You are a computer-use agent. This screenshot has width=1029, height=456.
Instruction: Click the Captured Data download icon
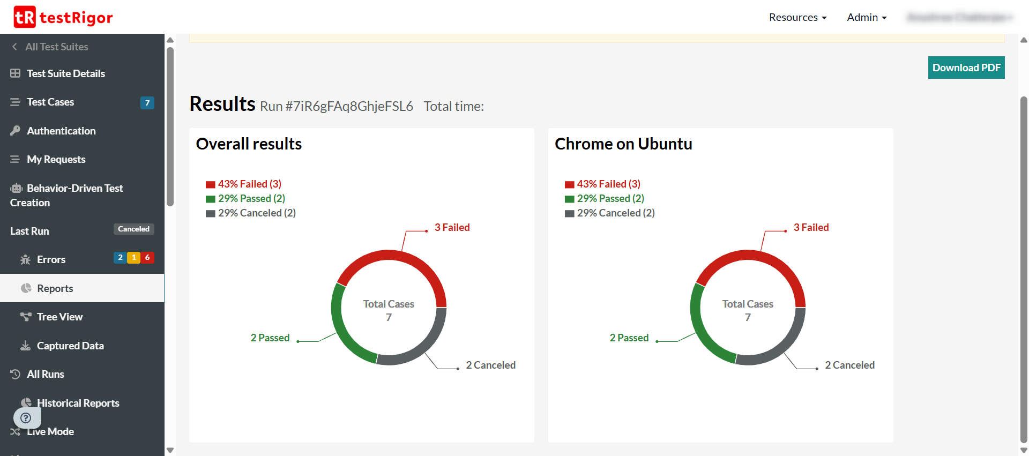click(25, 346)
